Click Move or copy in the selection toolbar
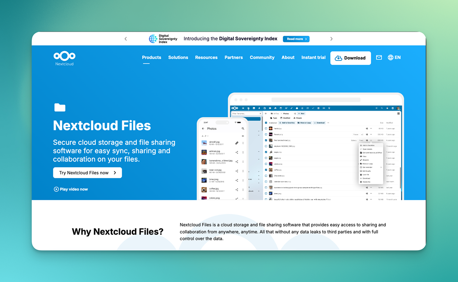The width and height of the screenshot is (458, 282). (304, 123)
